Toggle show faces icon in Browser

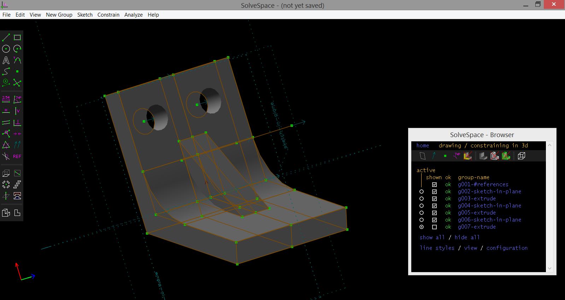click(468, 156)
